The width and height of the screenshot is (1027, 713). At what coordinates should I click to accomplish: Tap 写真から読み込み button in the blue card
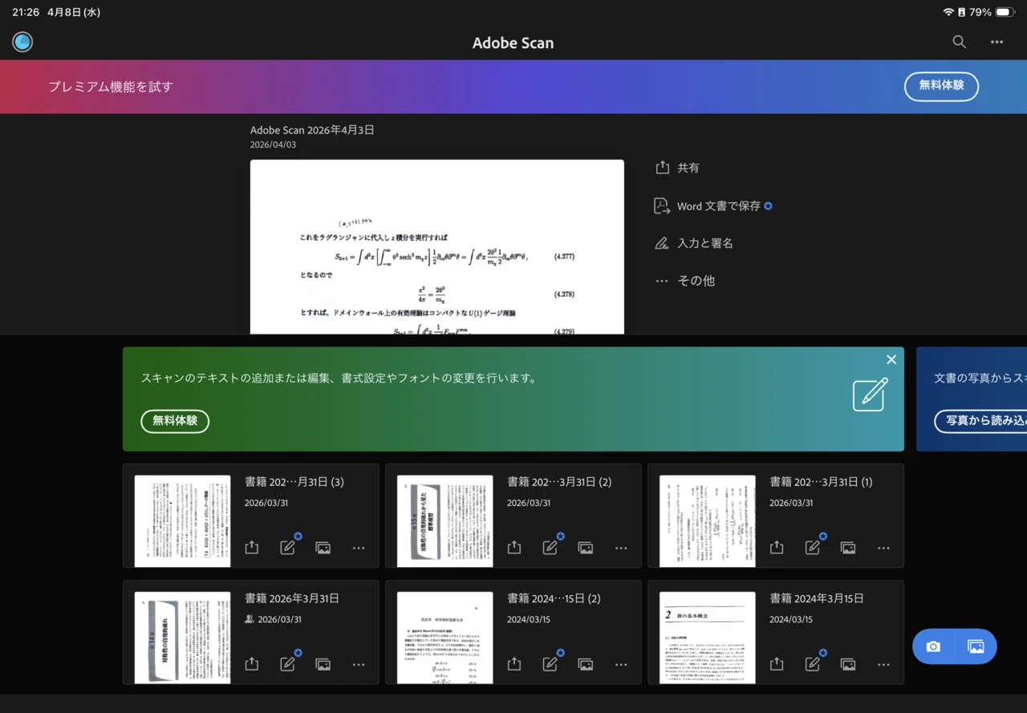pos(981,421)
